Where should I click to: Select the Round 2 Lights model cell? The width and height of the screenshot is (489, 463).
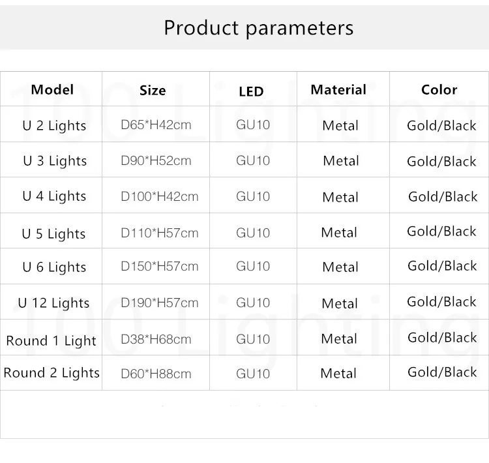pyautogui.click(x=52, y=373)
